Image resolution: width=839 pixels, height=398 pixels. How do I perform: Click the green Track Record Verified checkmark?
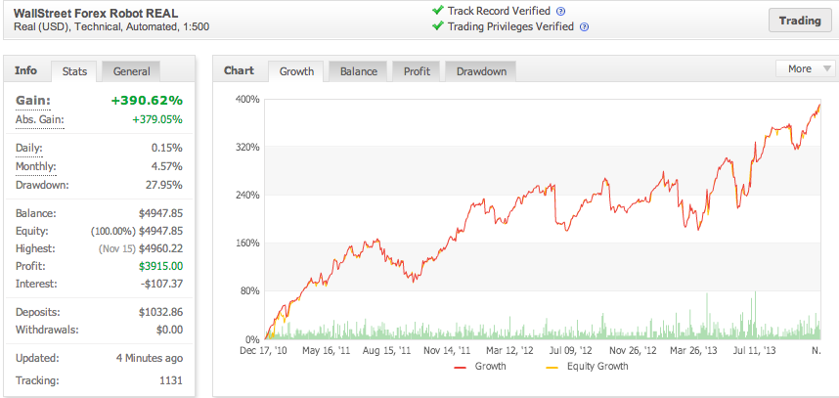[x=438, y=10]
